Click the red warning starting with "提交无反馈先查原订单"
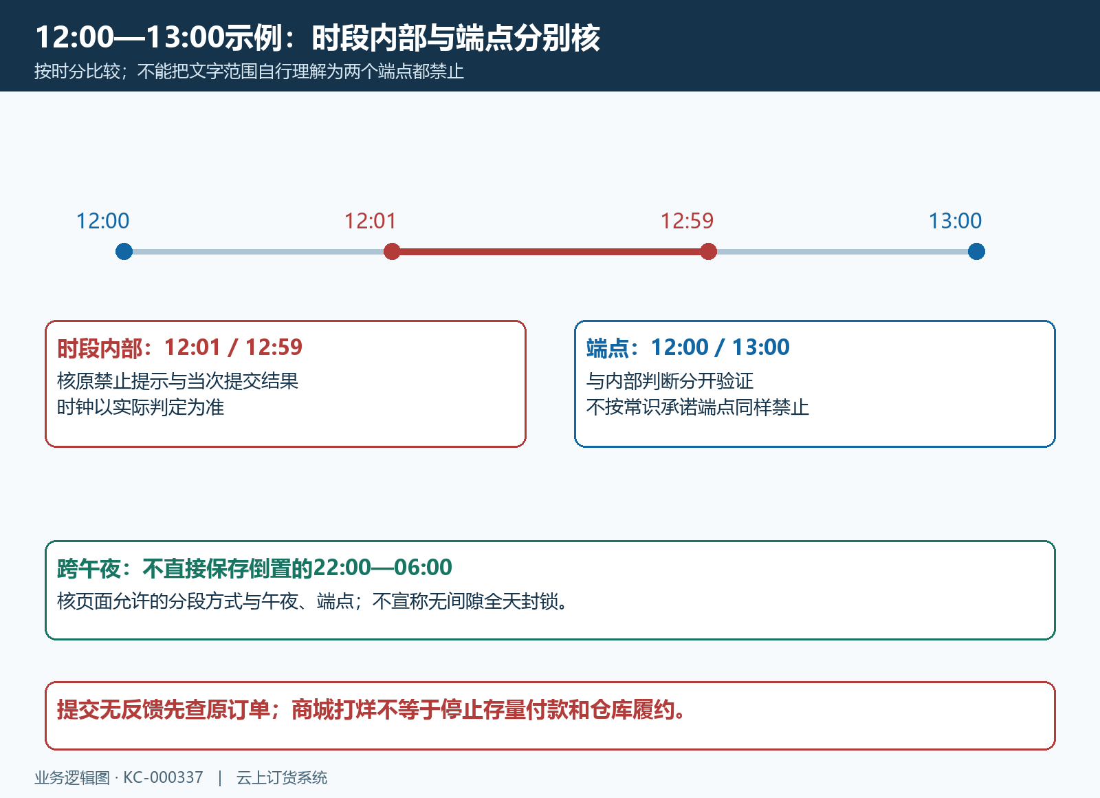1100x798 pixels. 373,709
